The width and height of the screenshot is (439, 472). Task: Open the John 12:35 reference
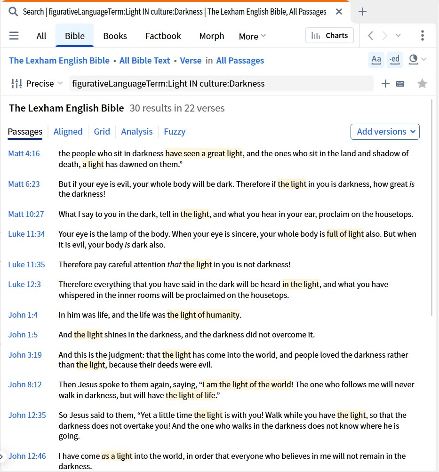tap(27, 415)
